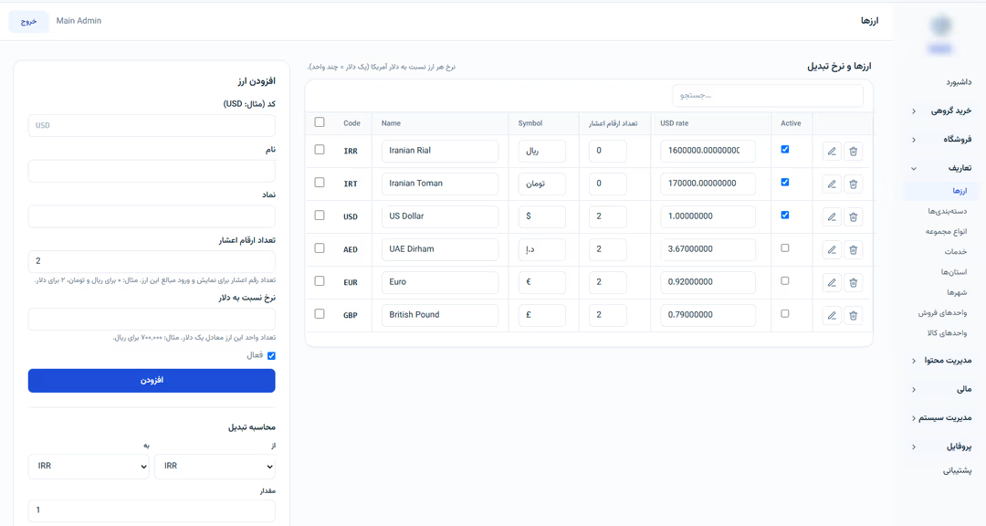Select the IRT row checkbox
986x526 pixels.
click(x=320, y=183)
